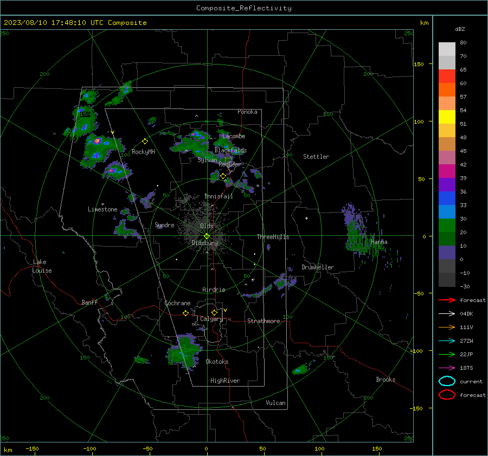Viewport: 488px width, 456px height.
Task: Click the green 22JP arrow in legend
Action: click(x=447, y=354)
